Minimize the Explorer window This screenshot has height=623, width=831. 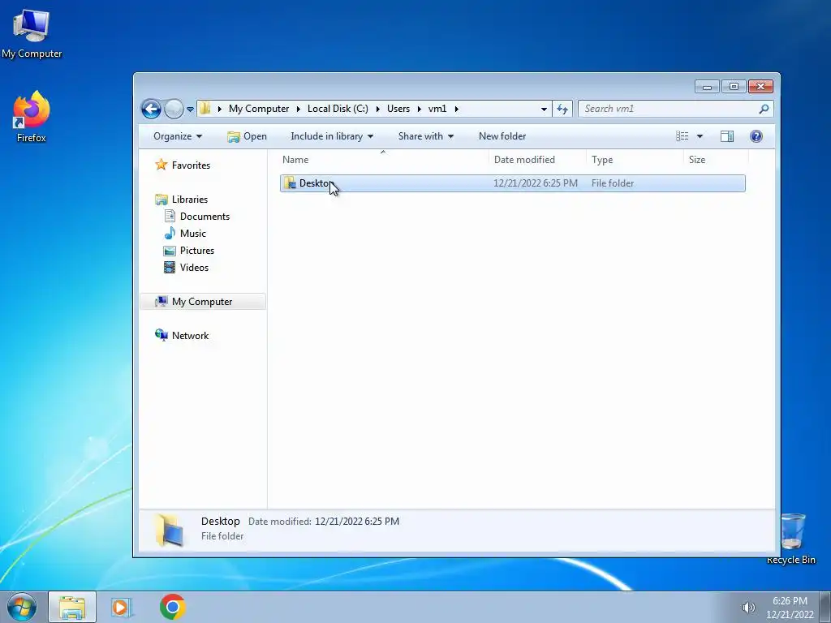pos(707,86)
